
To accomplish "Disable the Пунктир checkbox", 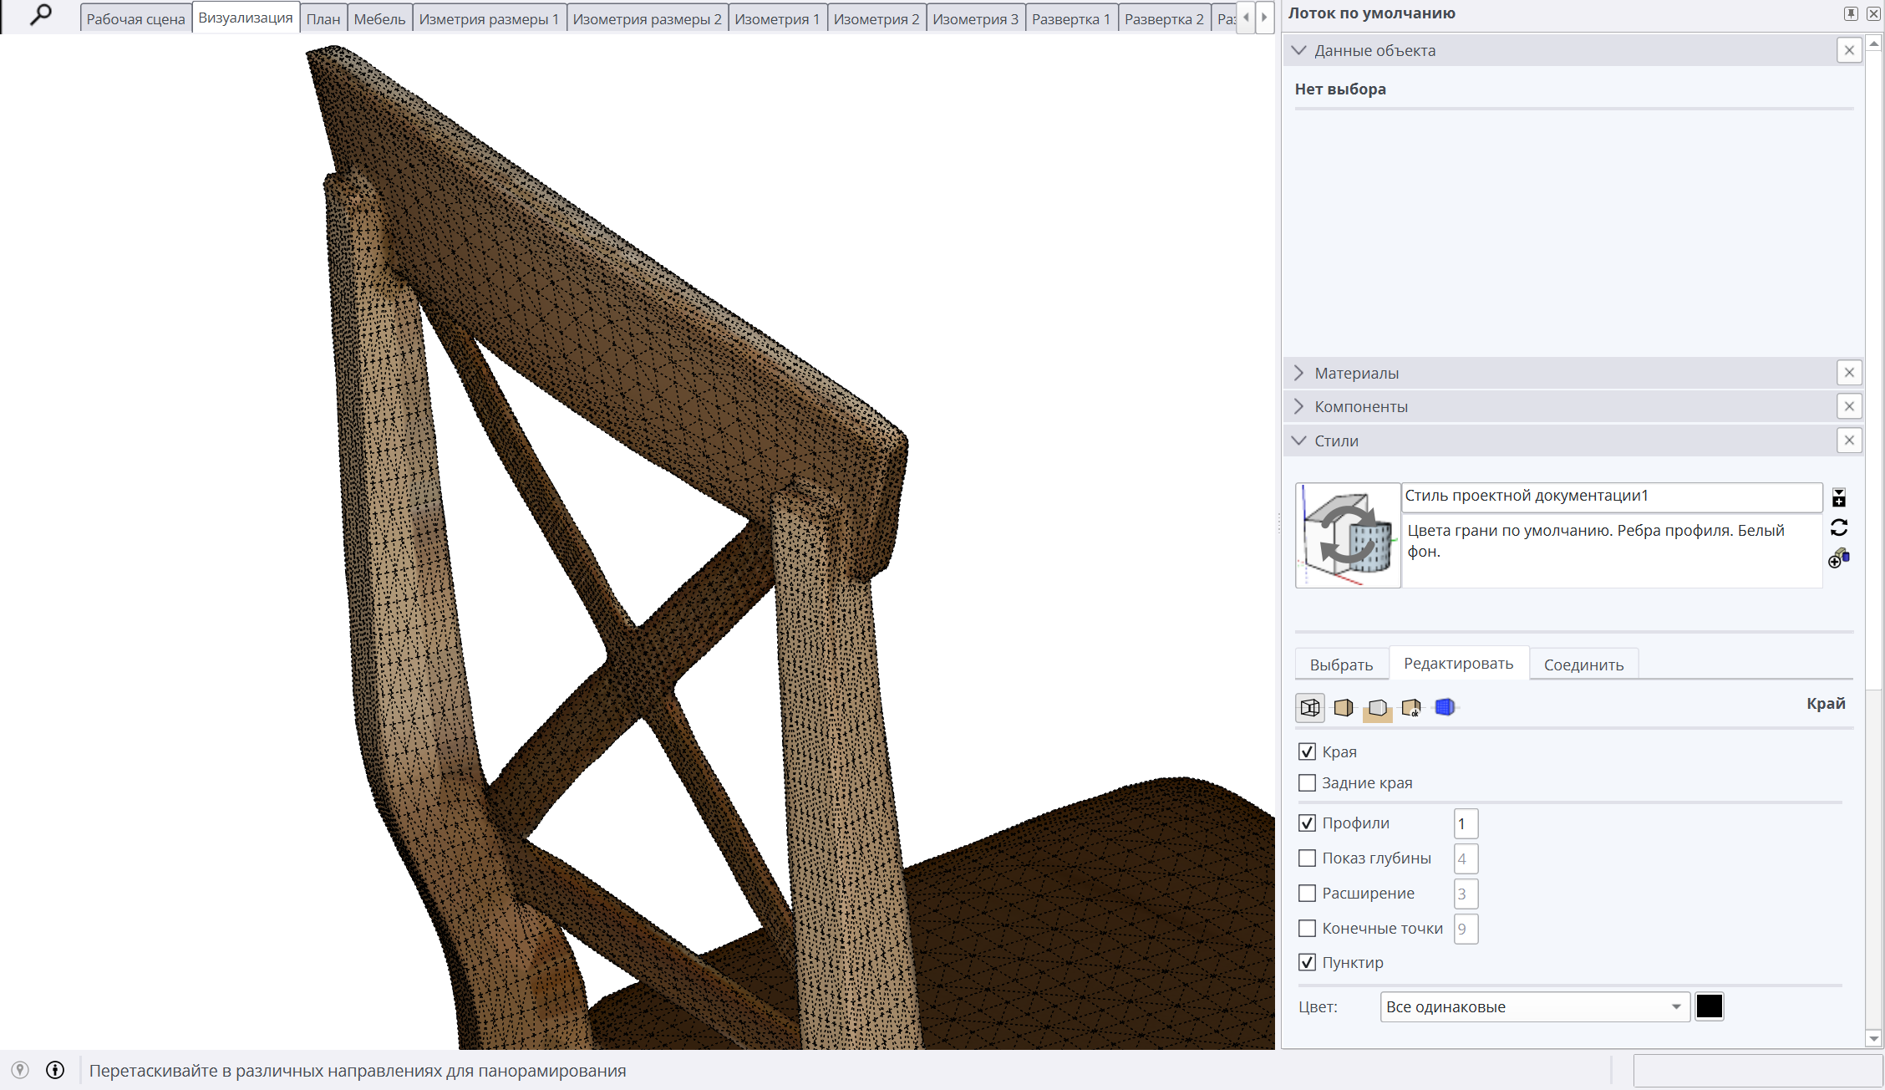I will (1308, 963).
